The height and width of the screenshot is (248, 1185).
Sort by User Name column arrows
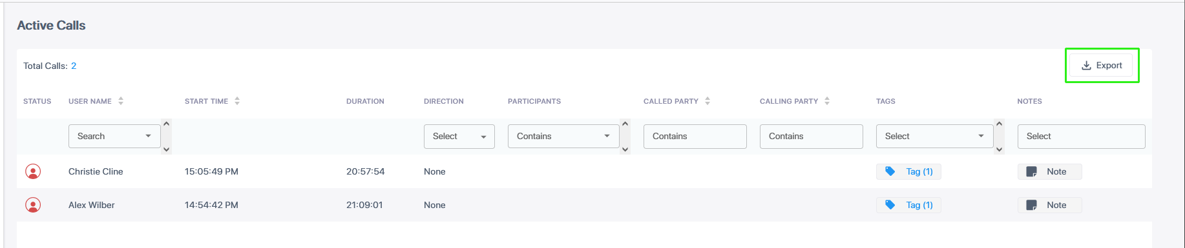click(x=121, y=101)
